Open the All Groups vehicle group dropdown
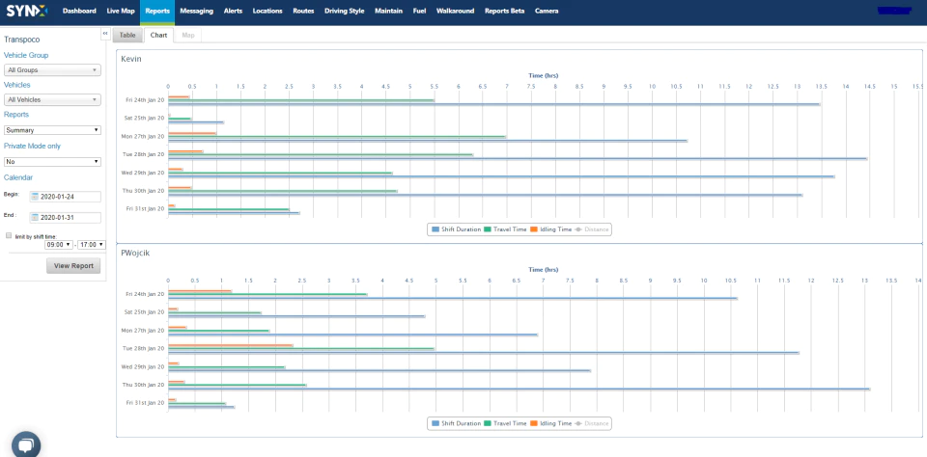Screen dimensions: 927x457 click(x=52, y=70)
